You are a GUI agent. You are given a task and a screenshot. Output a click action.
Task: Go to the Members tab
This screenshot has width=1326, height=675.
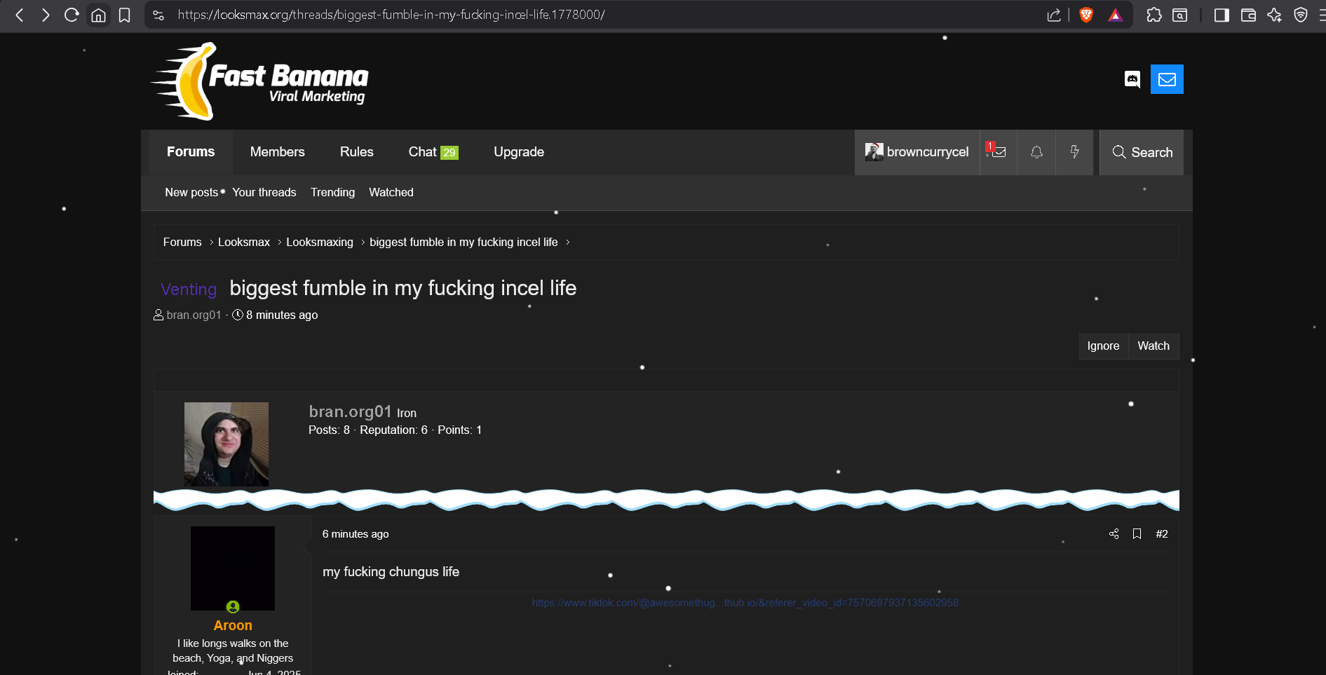click(x=277, y=152)
